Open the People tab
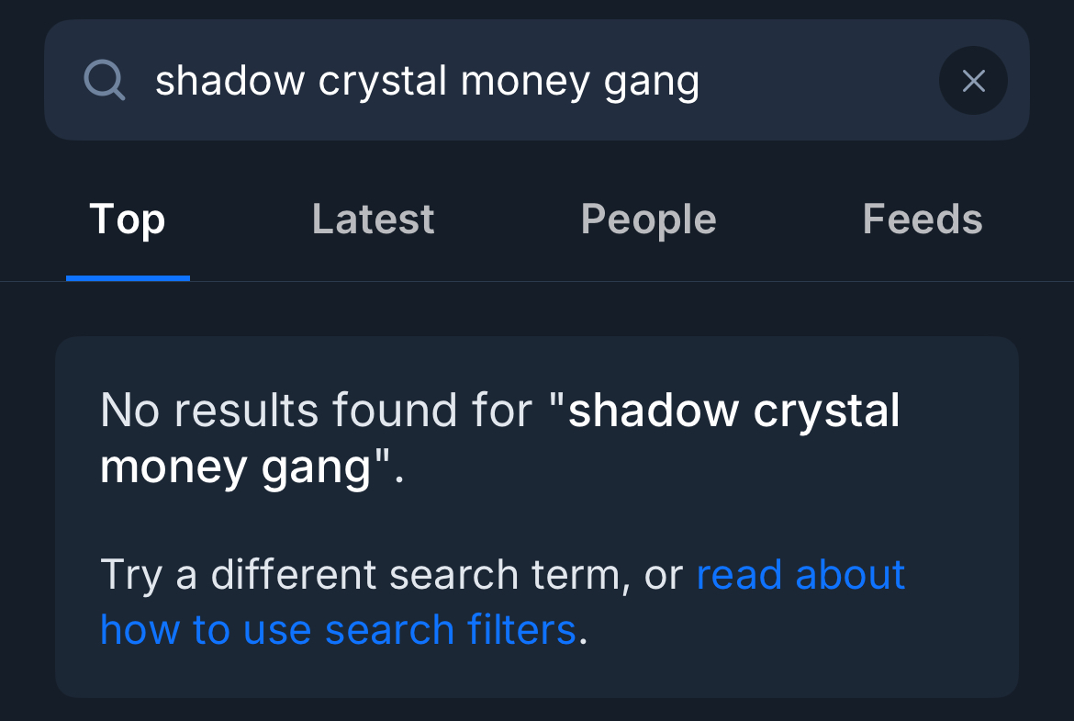The height and width of the screenshot is (721, 1074). pos(648,220)
